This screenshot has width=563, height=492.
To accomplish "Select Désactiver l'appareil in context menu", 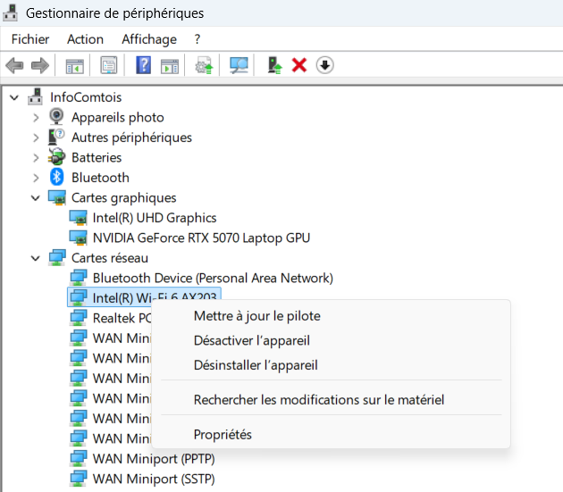I will (251, 340).
